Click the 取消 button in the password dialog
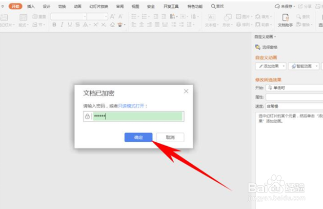The width and height of the screenshot is (323, 209). [x=170, y=137]
